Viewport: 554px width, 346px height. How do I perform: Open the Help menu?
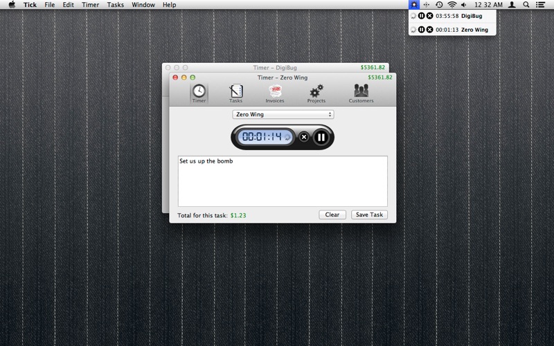point(169,5)
